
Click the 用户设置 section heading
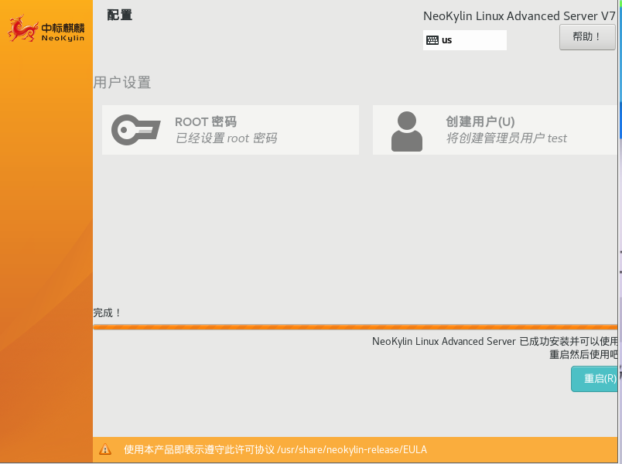pyautogui.click(x=122, y=83)
